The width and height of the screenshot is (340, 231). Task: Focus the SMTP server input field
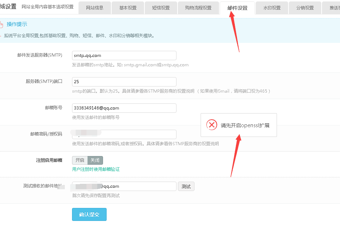click(124, 55)
